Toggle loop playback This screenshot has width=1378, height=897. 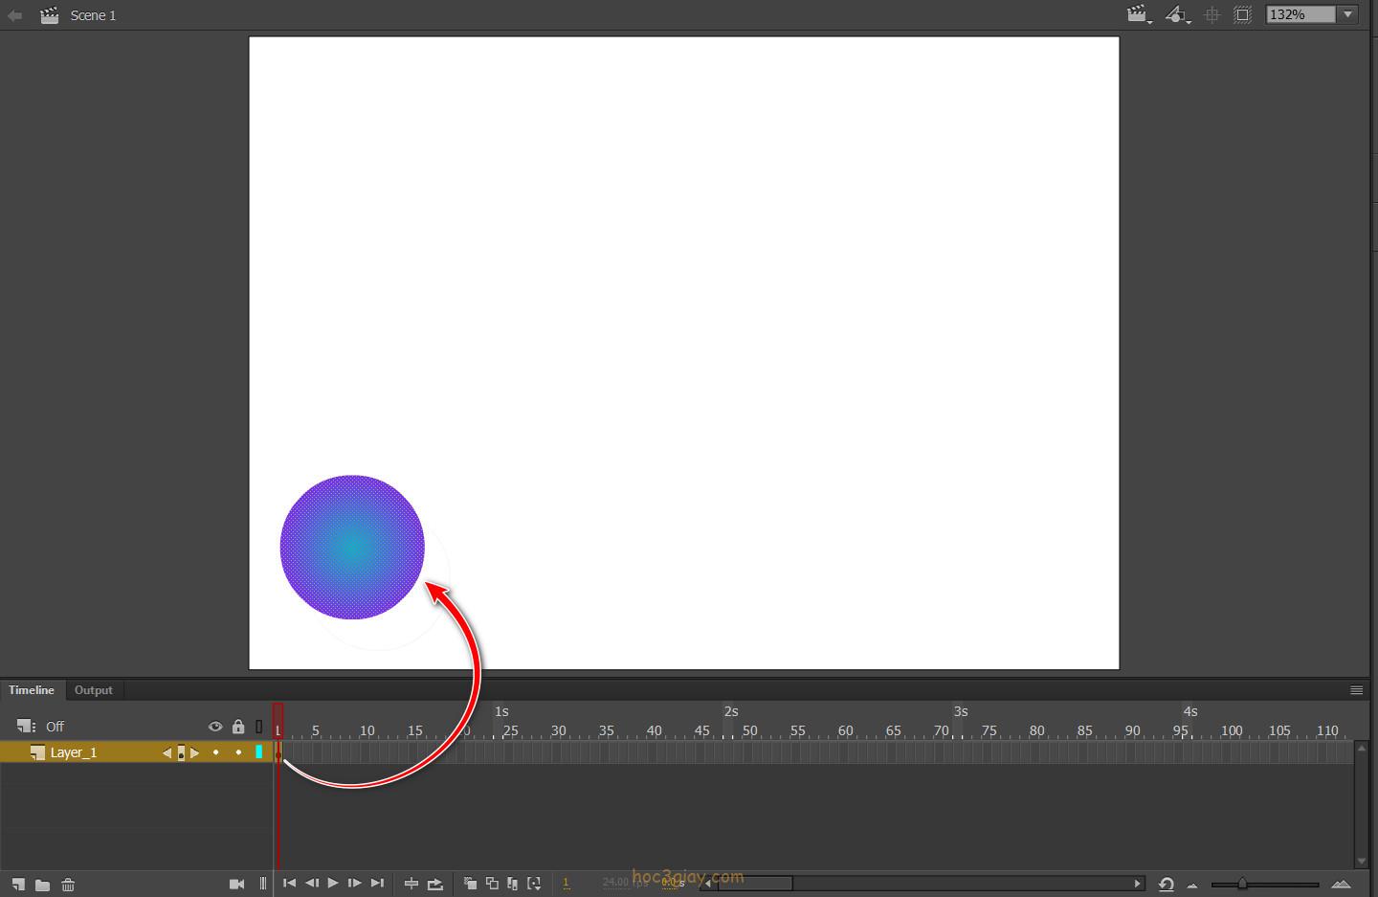point(435,884)
